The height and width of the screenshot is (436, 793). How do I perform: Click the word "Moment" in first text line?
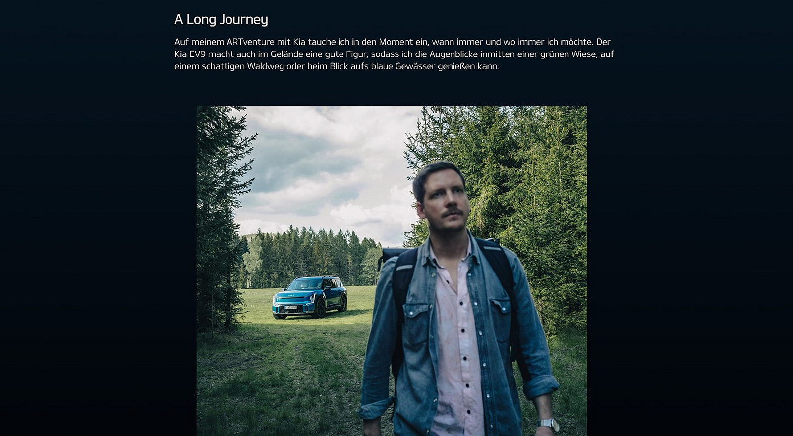pos(396,42)
